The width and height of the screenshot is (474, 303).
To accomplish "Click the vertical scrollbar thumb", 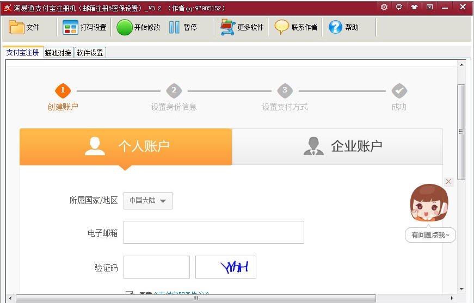I will [461, 132].
